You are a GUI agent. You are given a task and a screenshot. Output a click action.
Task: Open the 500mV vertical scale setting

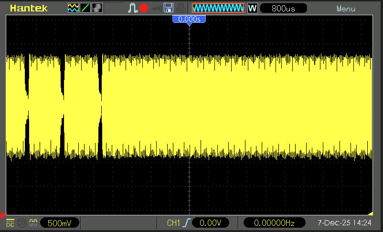tap(59, 223)
